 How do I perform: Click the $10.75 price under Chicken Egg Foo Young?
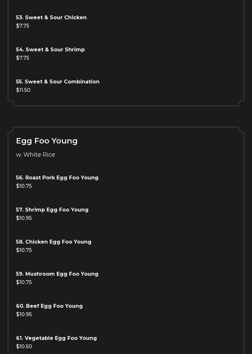click(24, 250)
